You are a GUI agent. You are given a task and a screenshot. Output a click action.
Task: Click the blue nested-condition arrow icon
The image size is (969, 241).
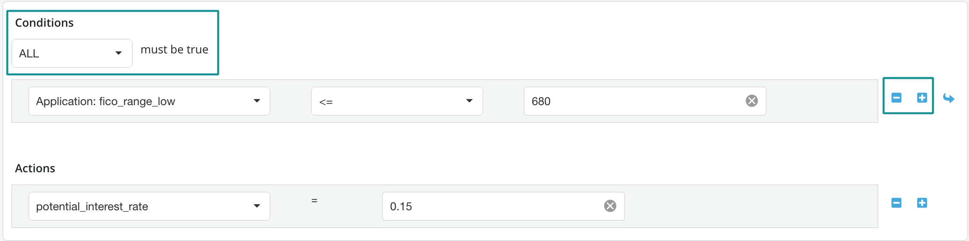coord(948,98)
